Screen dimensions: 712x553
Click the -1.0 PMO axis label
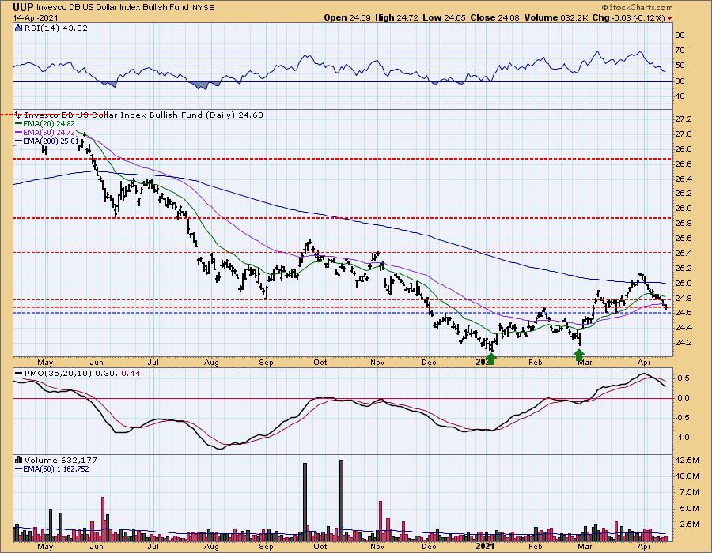(x=683, y=438)
